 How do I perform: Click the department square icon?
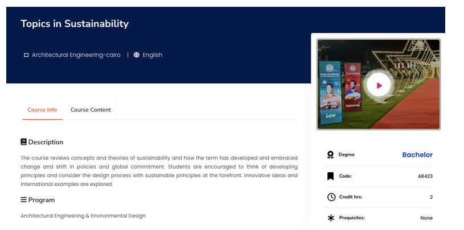pyautogui.click(x=26, y=55)
